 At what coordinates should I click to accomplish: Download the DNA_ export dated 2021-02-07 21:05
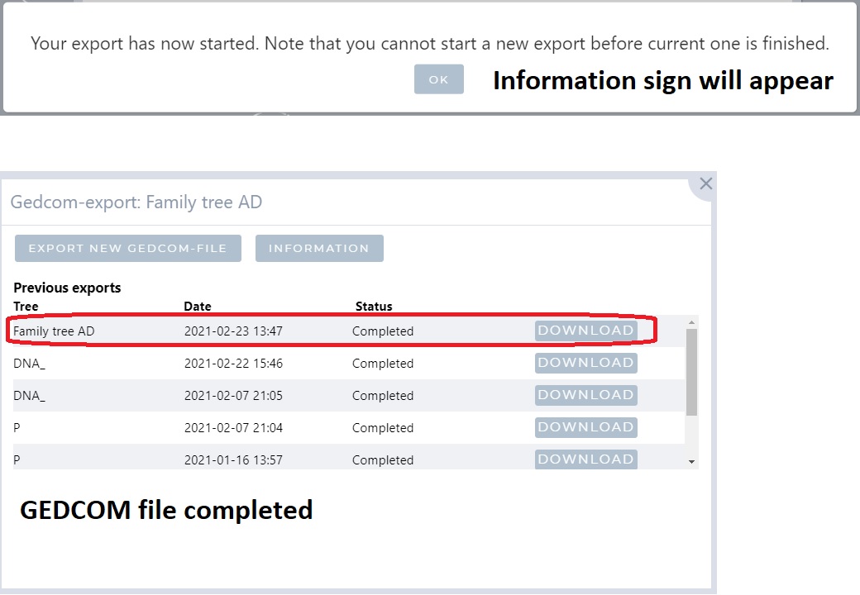pos(585,395)
